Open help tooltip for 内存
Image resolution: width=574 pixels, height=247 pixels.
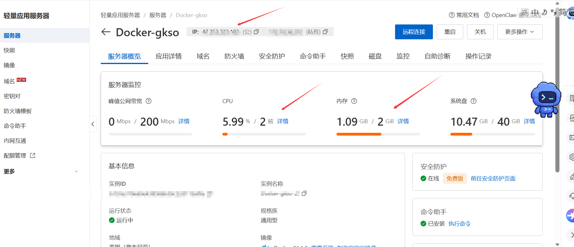tap(354, 101)
